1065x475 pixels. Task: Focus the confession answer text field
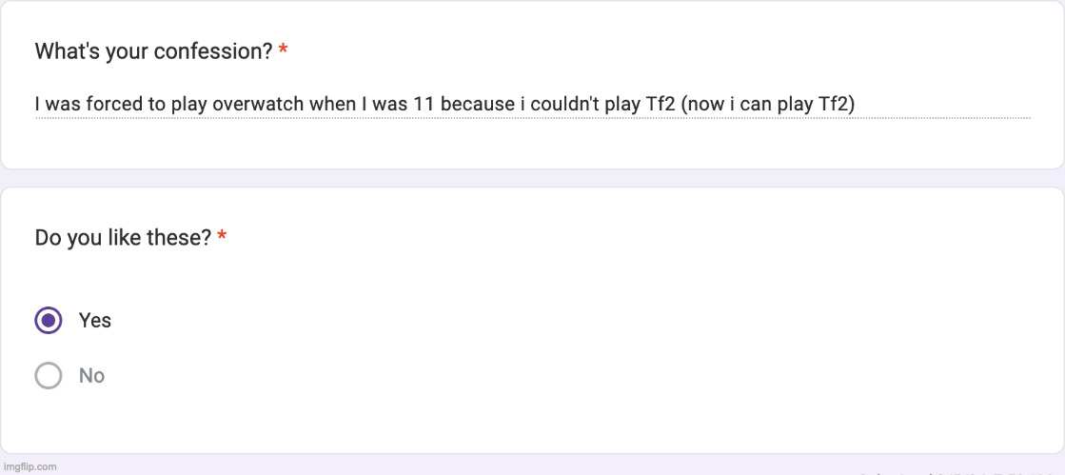click(x=533, y=104)
